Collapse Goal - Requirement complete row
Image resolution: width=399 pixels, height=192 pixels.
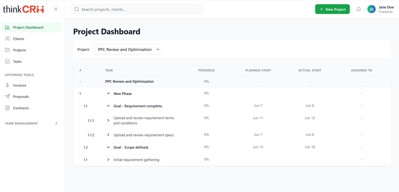pos(108,106)
